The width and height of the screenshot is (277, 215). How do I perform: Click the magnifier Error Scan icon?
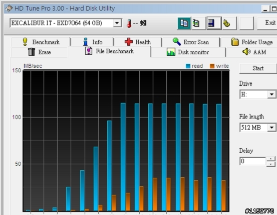[177, 42]
